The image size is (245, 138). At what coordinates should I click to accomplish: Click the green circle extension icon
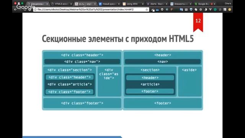(215, 10)
